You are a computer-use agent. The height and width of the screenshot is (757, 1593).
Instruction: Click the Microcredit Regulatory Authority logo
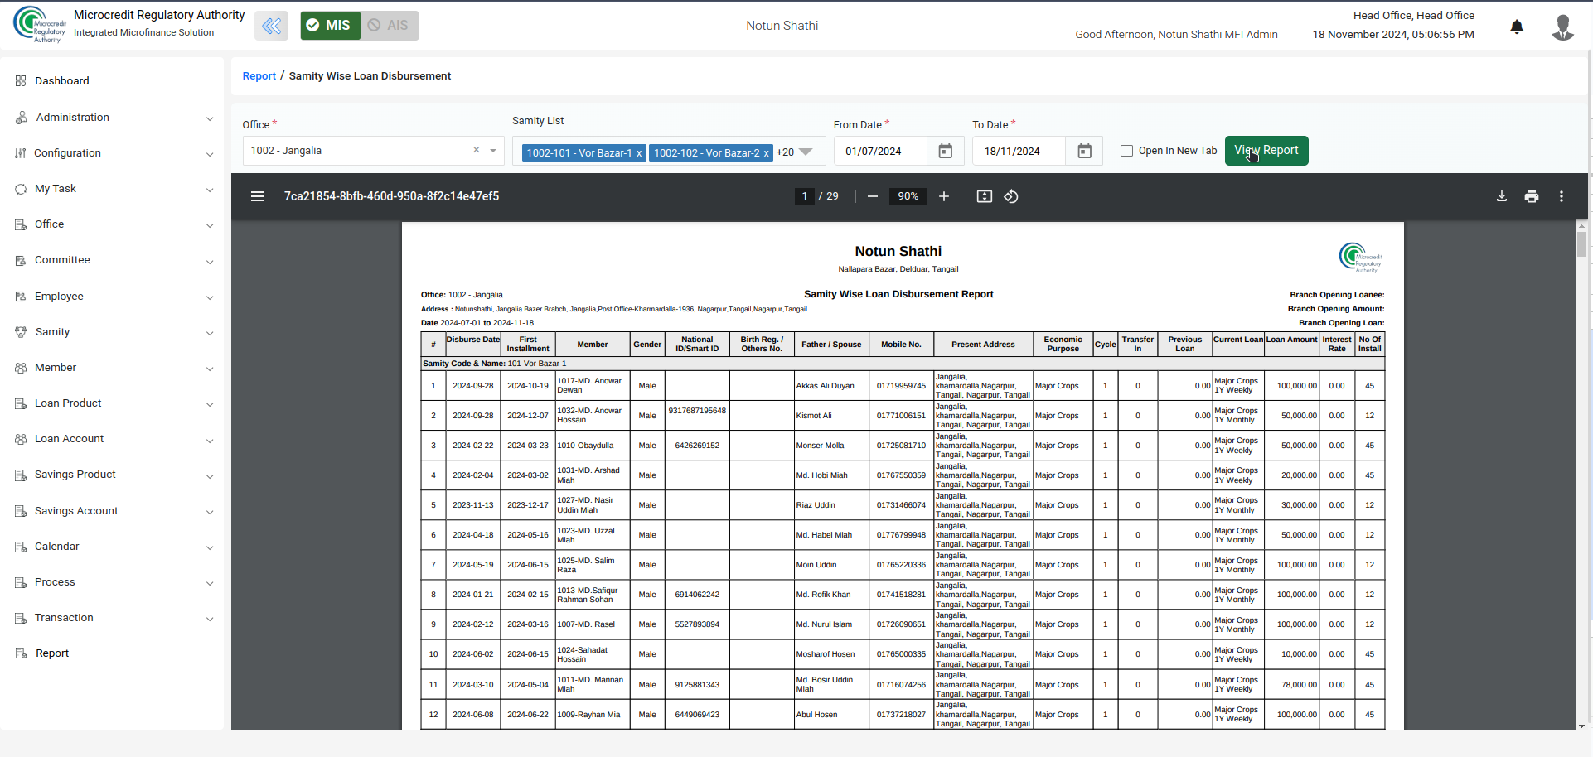[39, 24]
